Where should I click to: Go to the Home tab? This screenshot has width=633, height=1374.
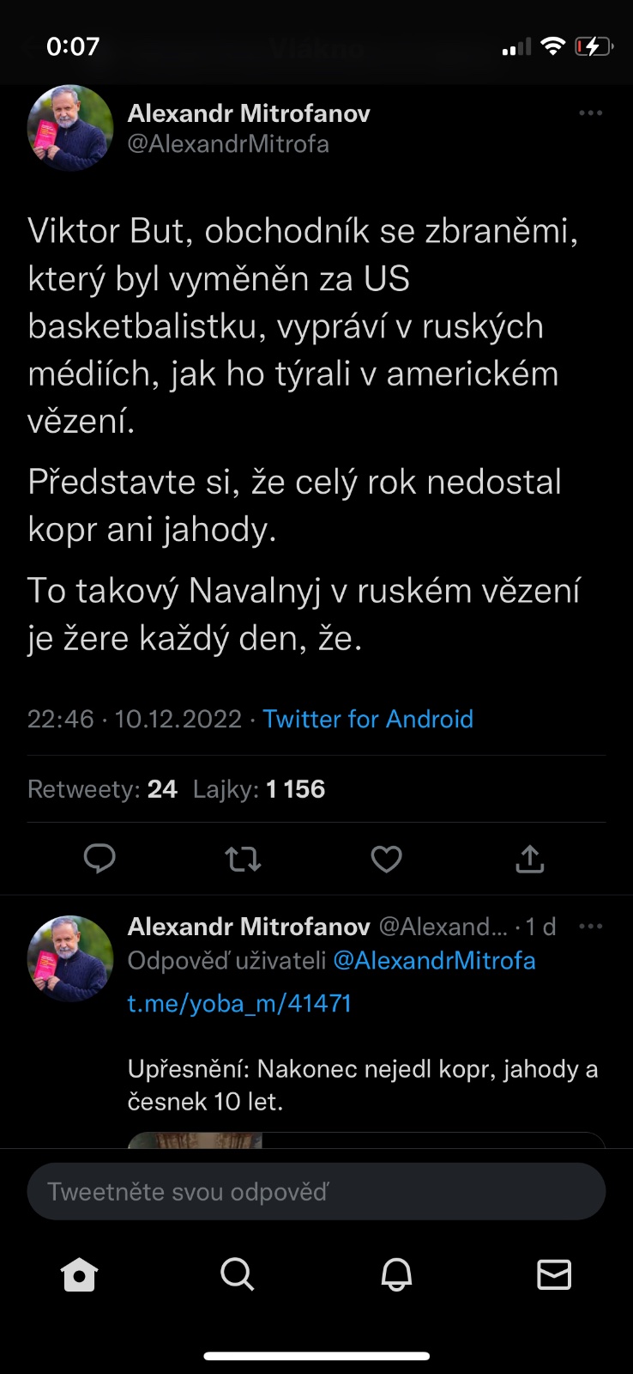tap(80, 1274)
